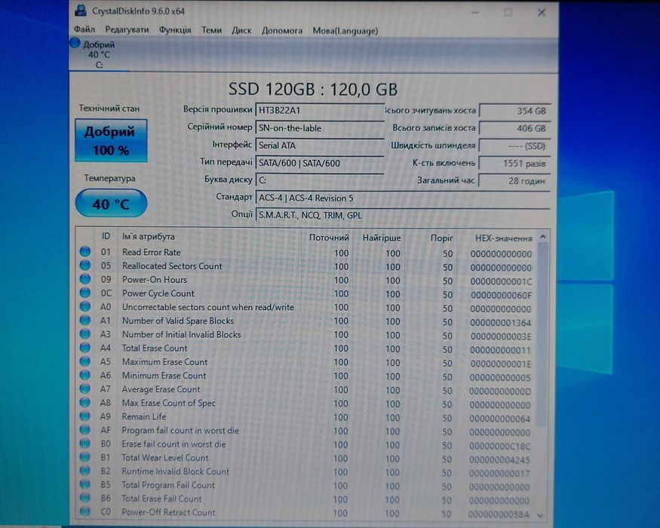Click the hex value 00000000001C for Power-On Hours
660x528 pixels.
[501, 281]
